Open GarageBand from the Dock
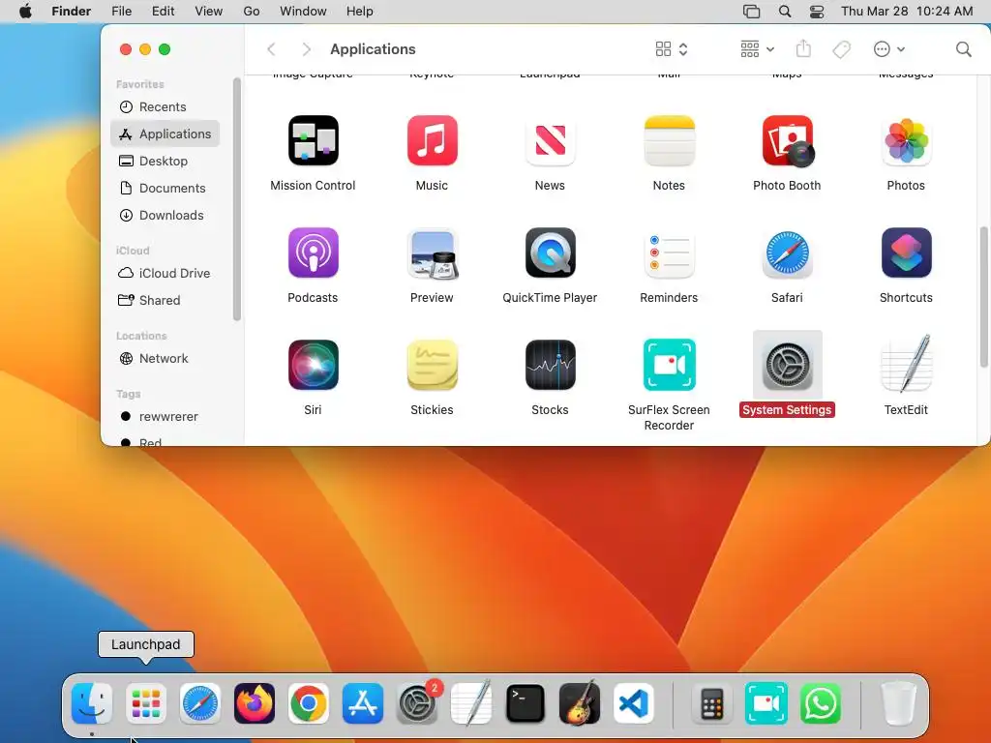This screenshot has height=743, width=991. pos(580,703)
